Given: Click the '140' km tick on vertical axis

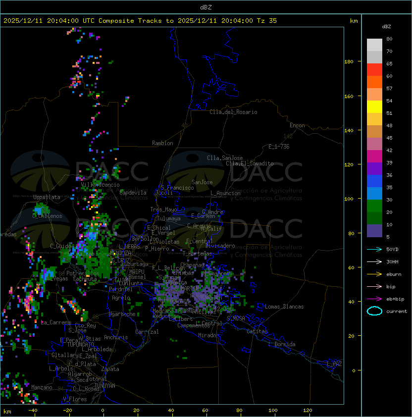Looking at the screenshot, I should [x=349, y=131].
